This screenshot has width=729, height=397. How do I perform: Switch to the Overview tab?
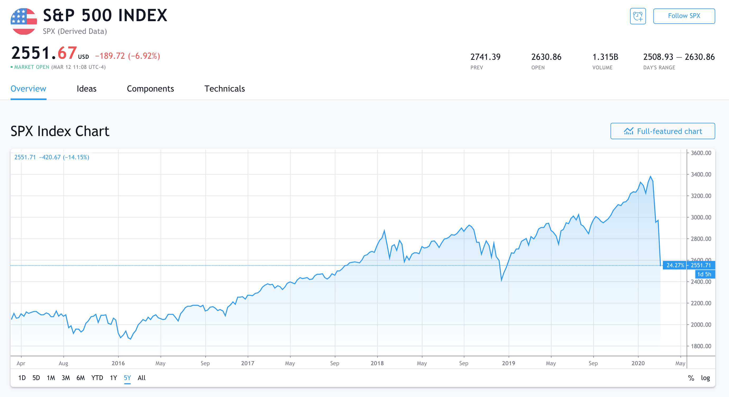tap(28, 89)
